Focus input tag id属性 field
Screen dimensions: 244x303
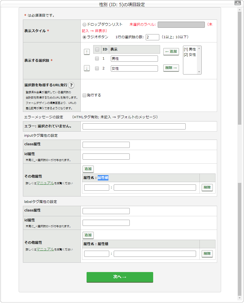[106, 156]
